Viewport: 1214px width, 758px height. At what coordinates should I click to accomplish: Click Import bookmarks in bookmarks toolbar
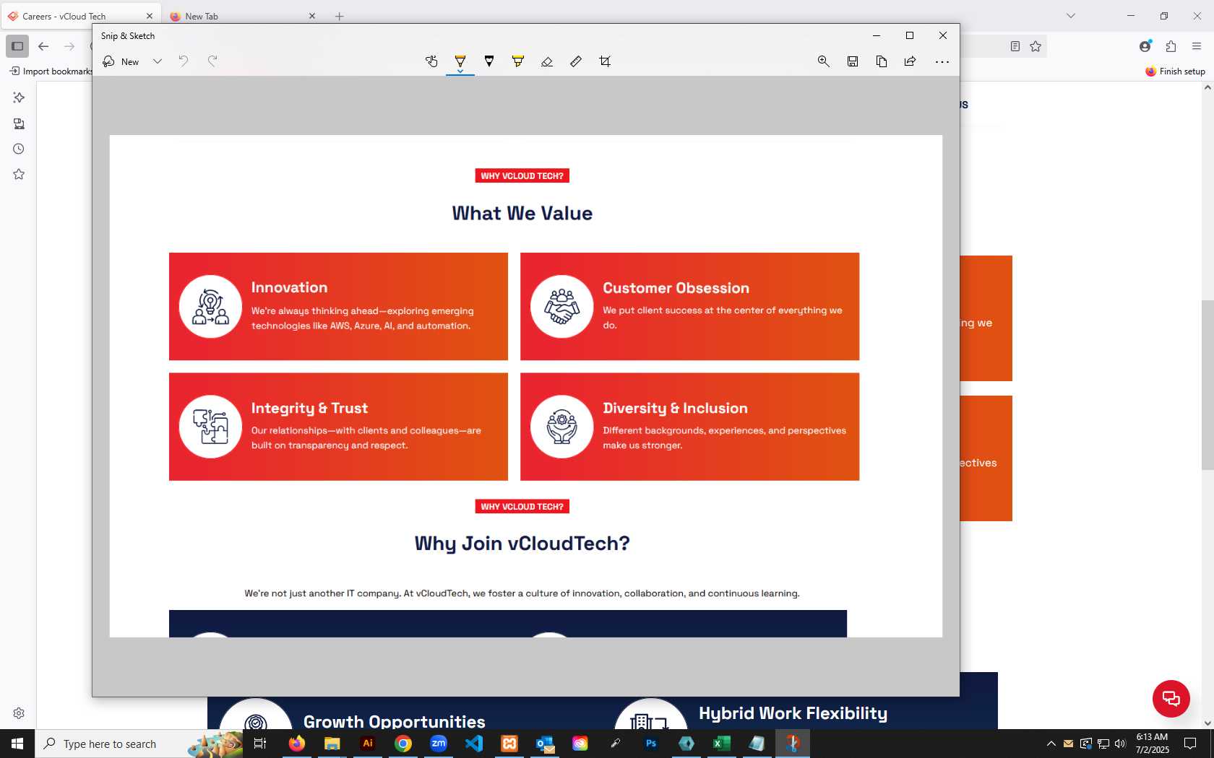click(x=51, y=71)
